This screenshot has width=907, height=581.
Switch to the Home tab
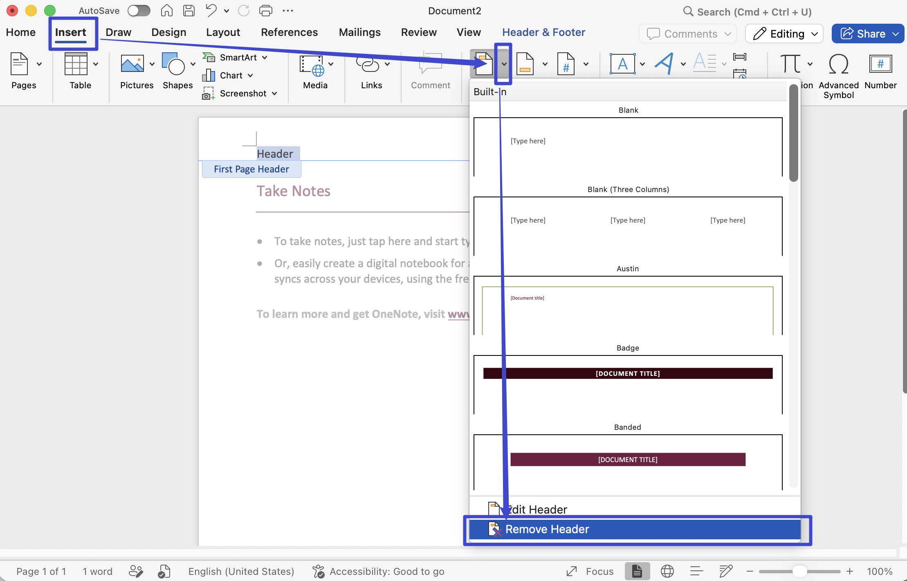point(21,32)
